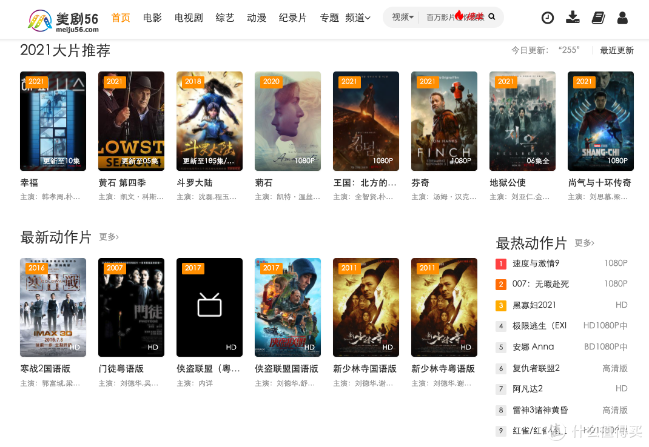Expand the 频道 dropdown menu

point(358,18)
